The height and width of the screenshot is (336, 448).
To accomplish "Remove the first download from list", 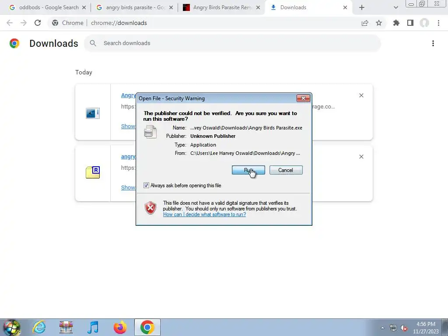I will pos(361,95).
